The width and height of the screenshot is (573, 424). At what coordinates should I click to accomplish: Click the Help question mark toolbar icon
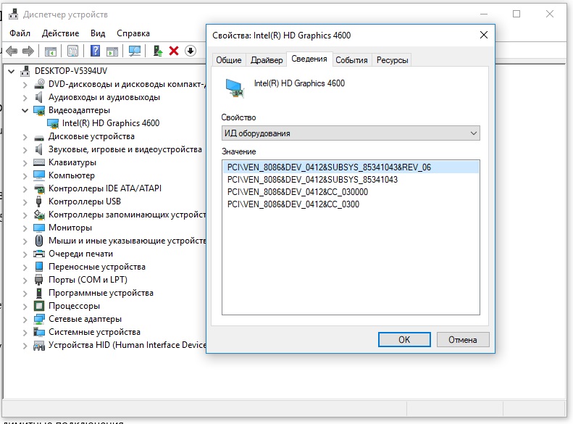pyautogui.click(x=95, y=51)
